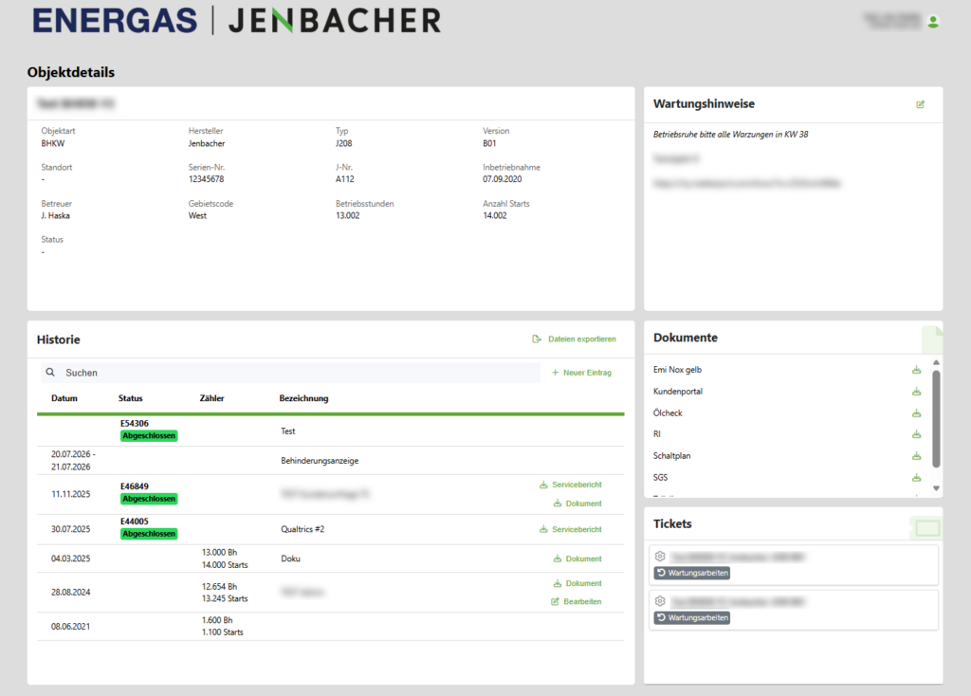Viewport: 971px width, 696px height.
Task: Sort by the Status column header
Action: point(131,398)
